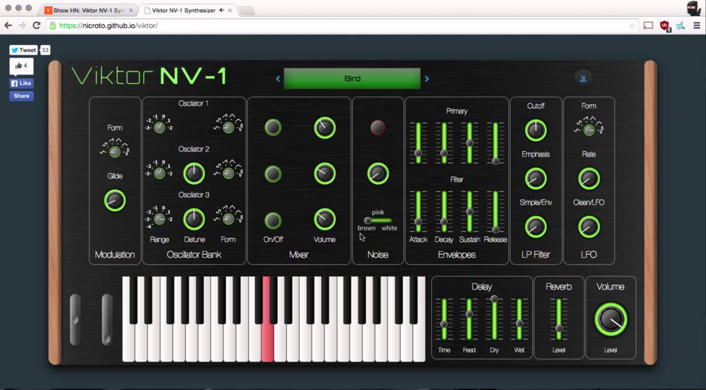Click the Primary envelope Sustain slider
The width and height of the screenshot is (706, 390).
pos(470,143)
